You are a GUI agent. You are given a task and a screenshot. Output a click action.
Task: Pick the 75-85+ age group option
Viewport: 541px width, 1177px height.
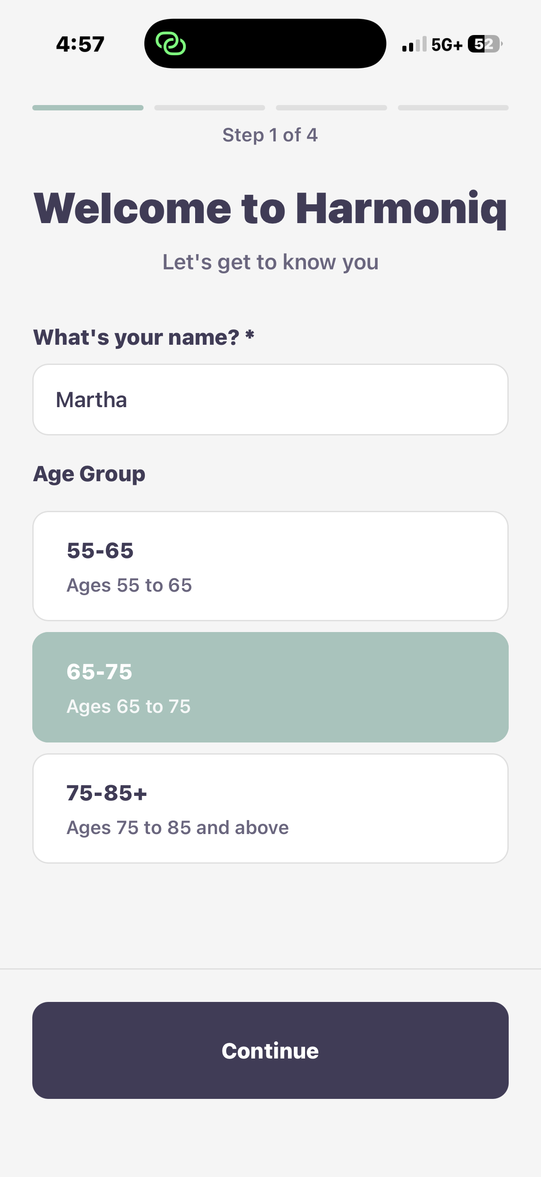pos(270,808)
